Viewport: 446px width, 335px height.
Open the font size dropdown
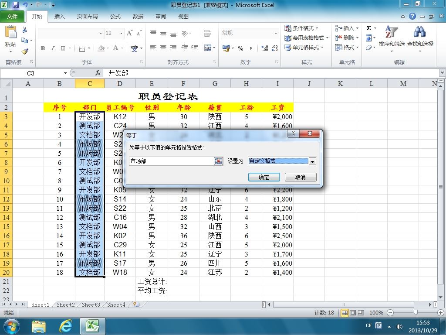pyautogui.click(x=121, y=33)
